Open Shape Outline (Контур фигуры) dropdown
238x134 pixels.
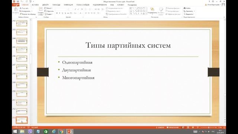[172, 11]
